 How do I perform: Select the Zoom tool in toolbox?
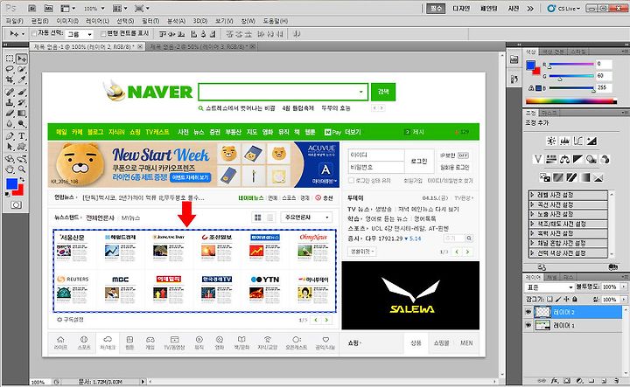point(22,169)
